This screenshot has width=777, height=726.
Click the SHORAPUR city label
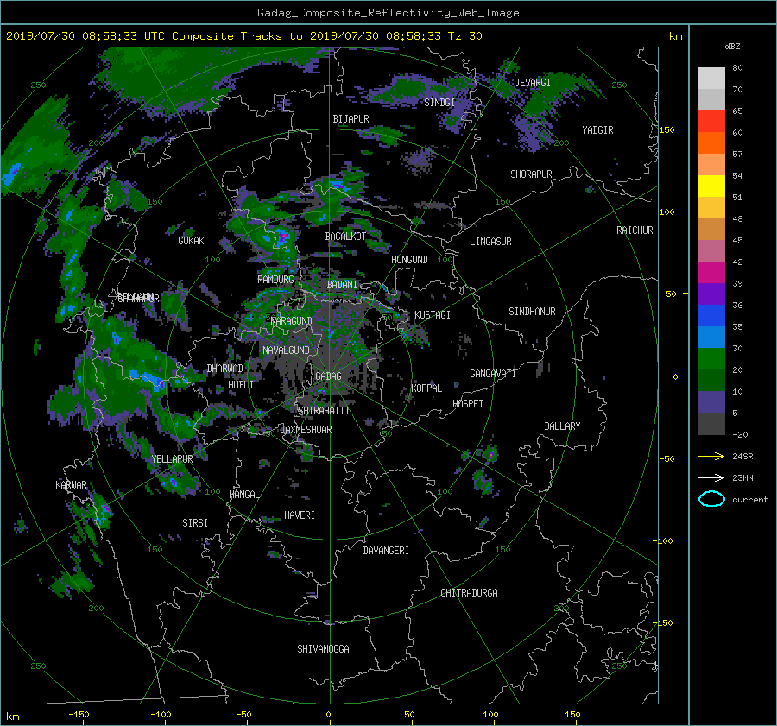pos(531,174)
